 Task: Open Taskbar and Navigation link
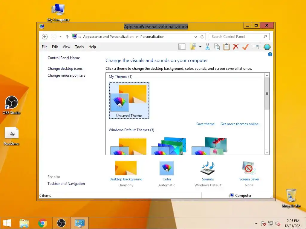click(66, 184)
